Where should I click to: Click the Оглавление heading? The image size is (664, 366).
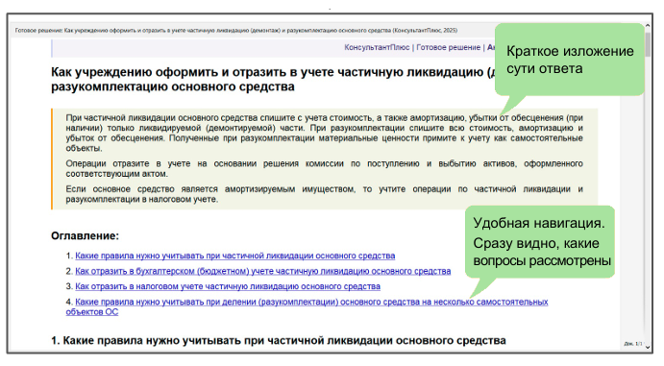tap(86, 235)
